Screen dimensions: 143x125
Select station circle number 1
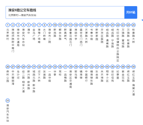8,25
